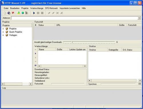Select the Quick Projekte tree item
This screenshot has height=109, width=143.
16,32
